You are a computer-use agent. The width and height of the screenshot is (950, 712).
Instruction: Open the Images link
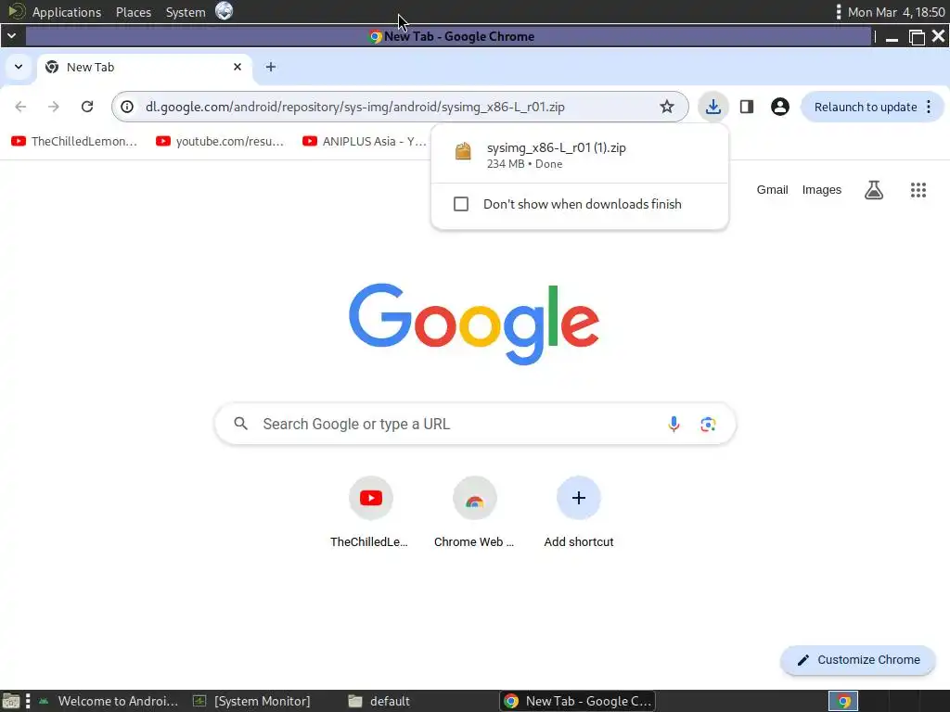822,190
